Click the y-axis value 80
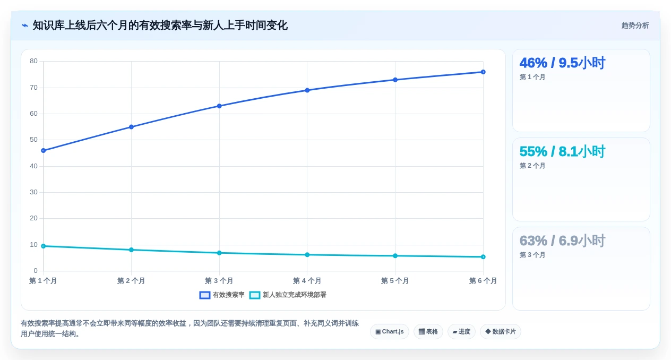The height and width of the screenshot is (360, 671). tap(33, 61)
